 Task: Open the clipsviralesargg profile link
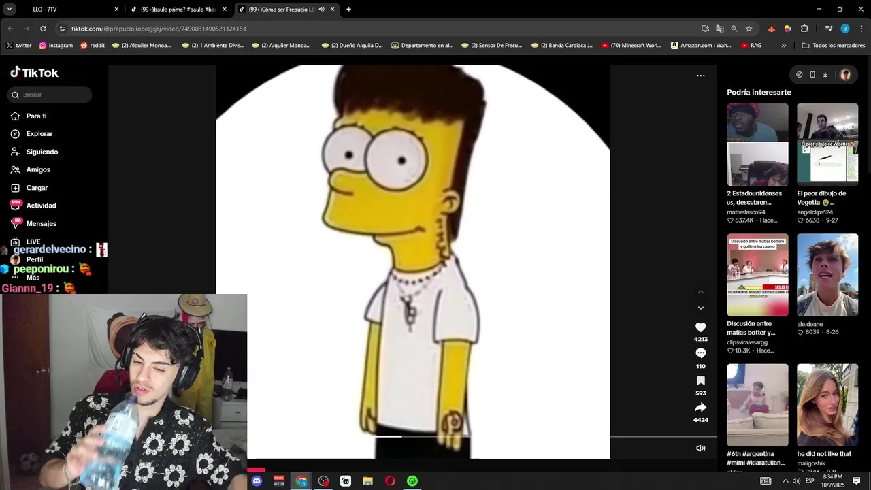point(747,342)
